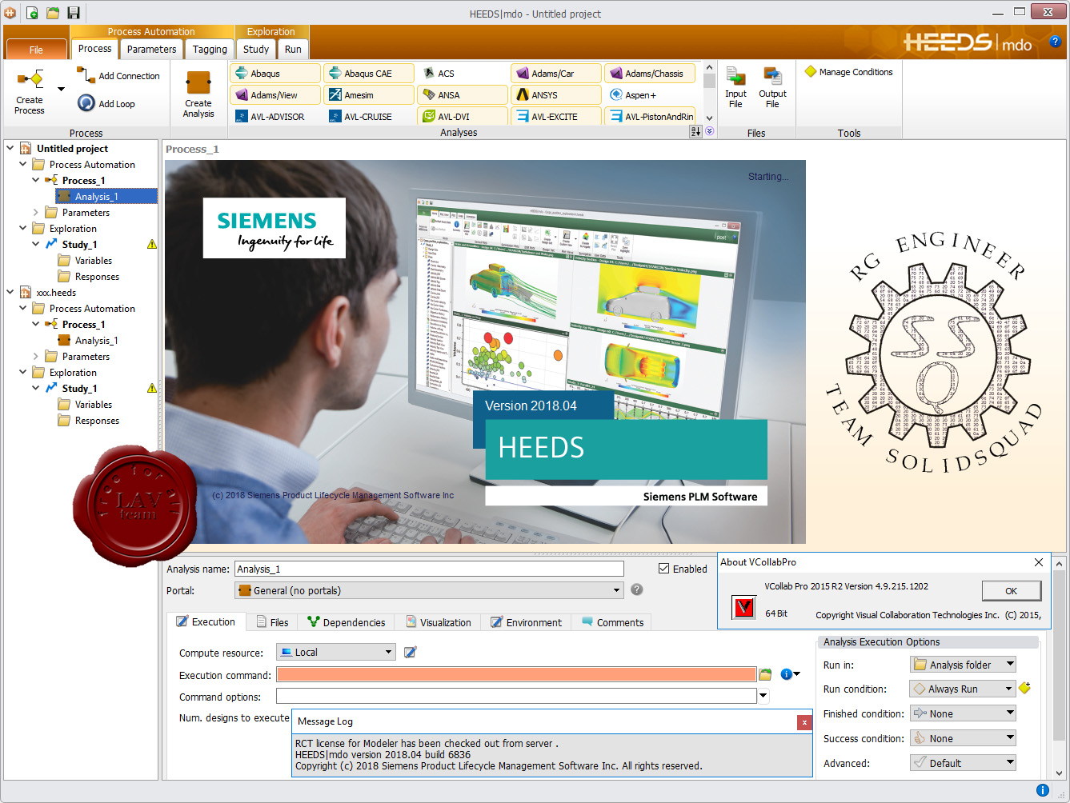Expand the first Parameters tree node
This screenshot has width=1070, height=803.
tap(36, 212)
